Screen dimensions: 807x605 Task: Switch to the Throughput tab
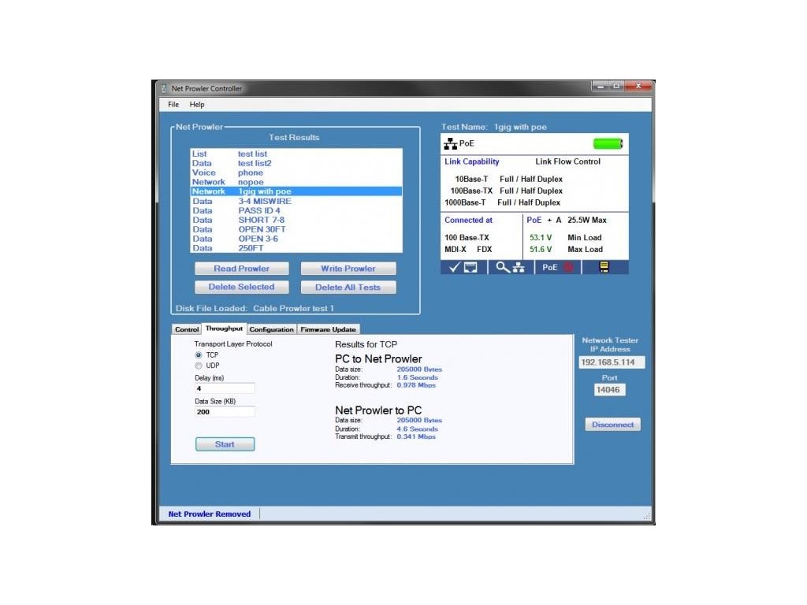224,328
